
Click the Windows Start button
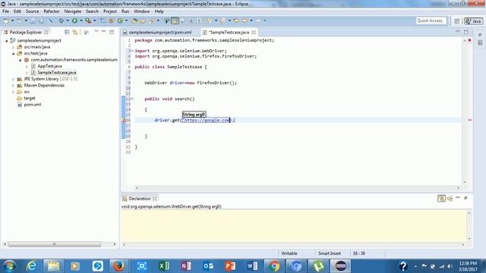[x=9, y=266]
